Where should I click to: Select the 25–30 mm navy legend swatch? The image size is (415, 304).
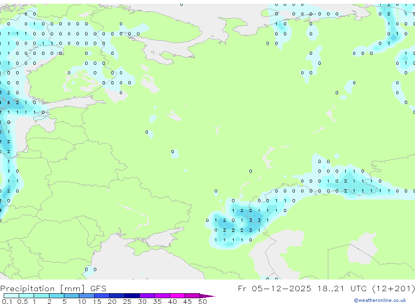(132, 296)
